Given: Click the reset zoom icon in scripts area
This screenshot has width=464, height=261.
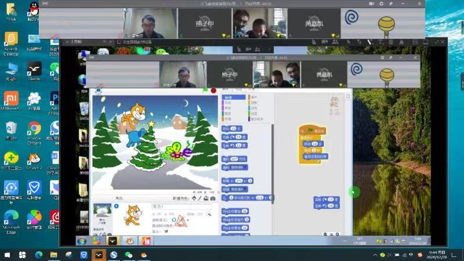Looking at the screenshot, I should click(331, 234).
